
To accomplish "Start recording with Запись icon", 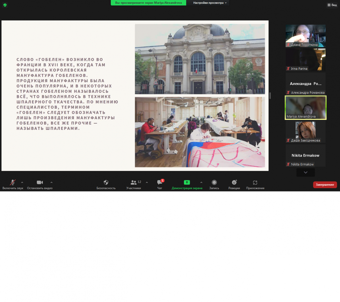I will coord(214,182).
